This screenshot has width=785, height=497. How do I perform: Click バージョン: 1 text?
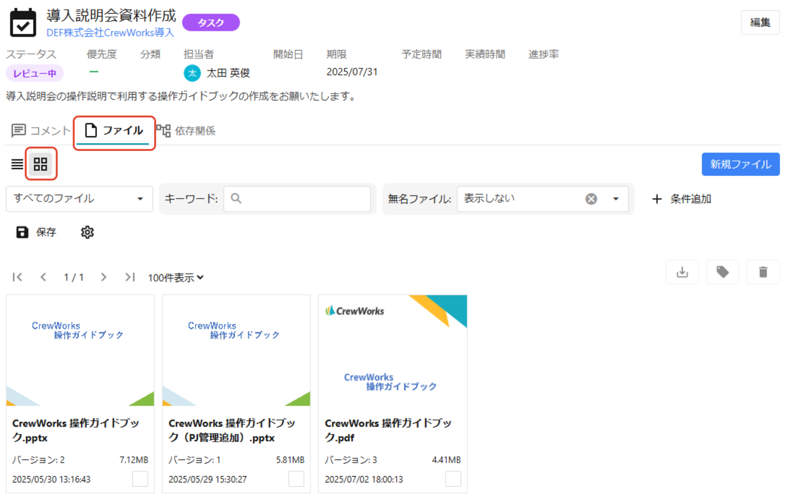(194, 460)
